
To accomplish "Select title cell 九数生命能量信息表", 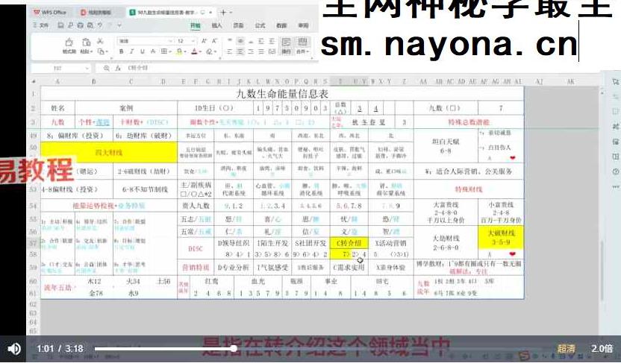I will click(x=282, y=94).
